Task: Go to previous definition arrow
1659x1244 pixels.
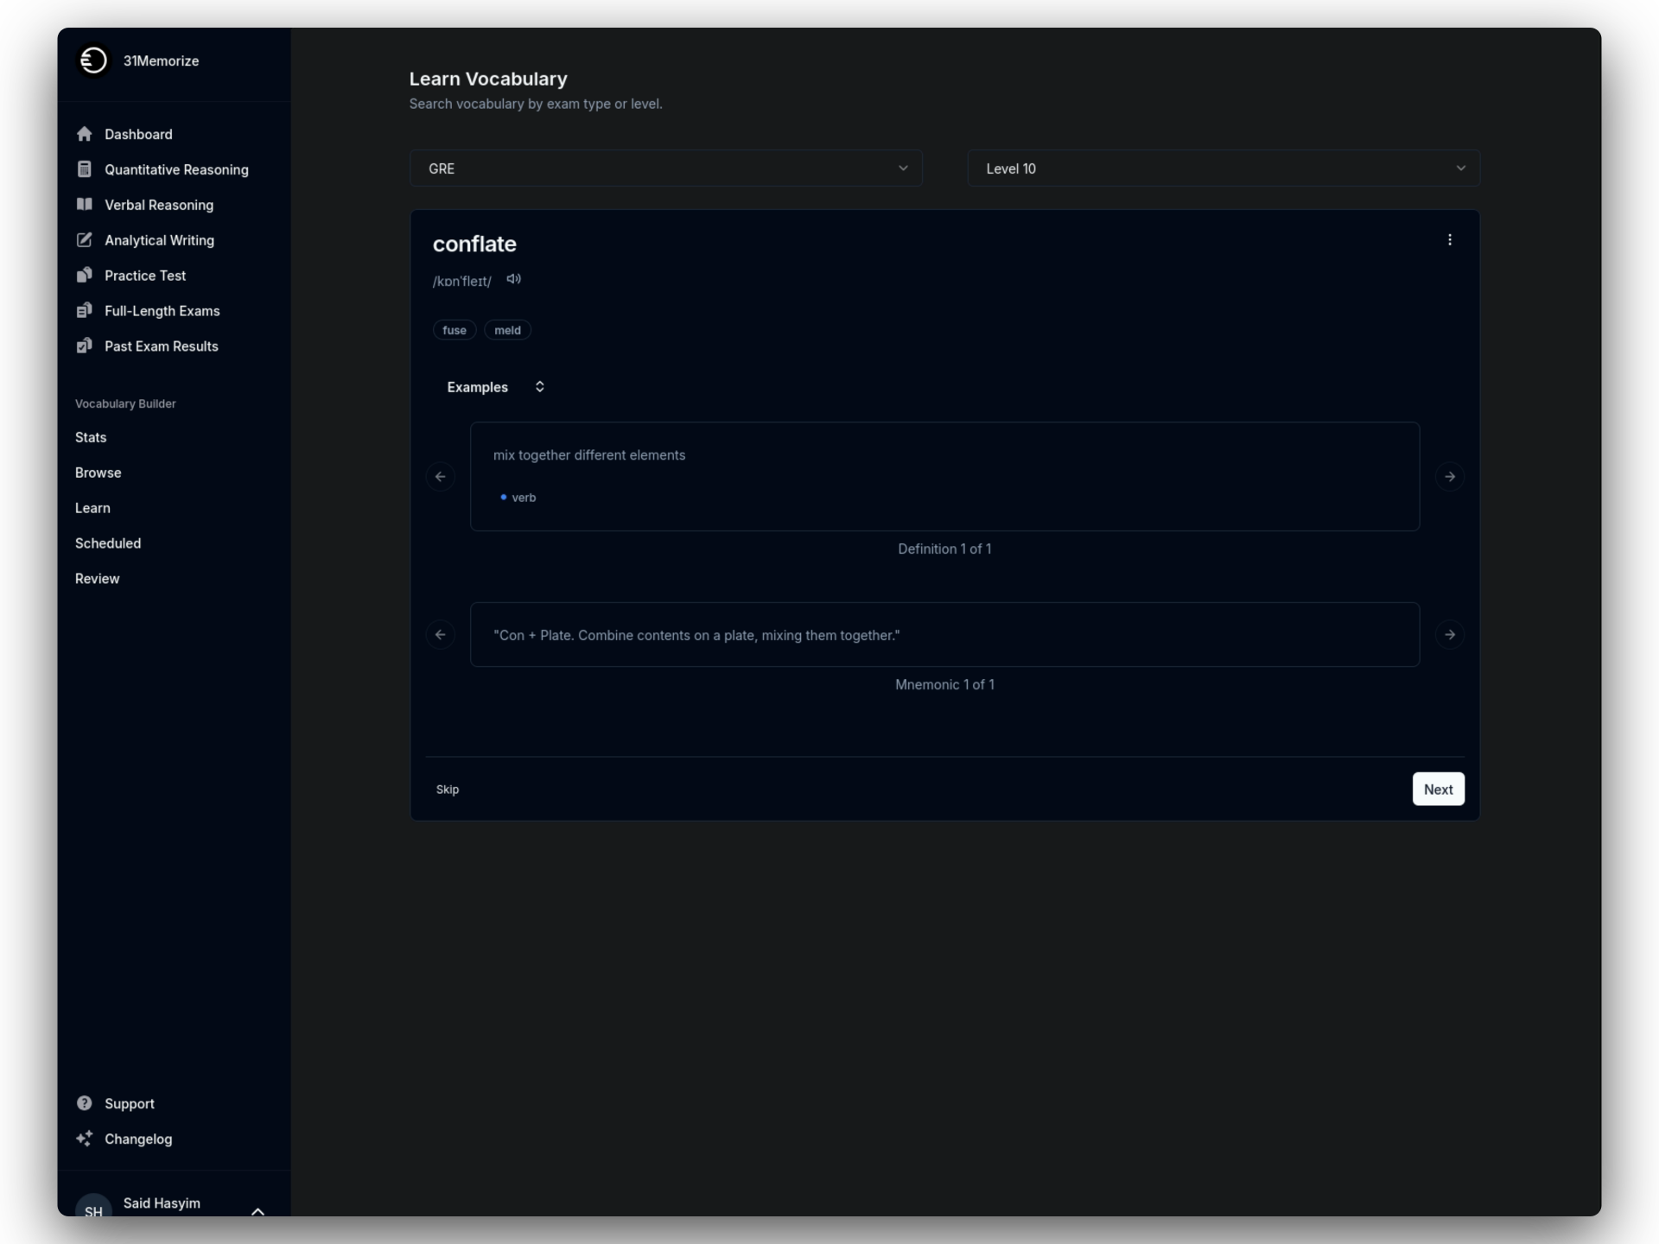Action: 441,477
